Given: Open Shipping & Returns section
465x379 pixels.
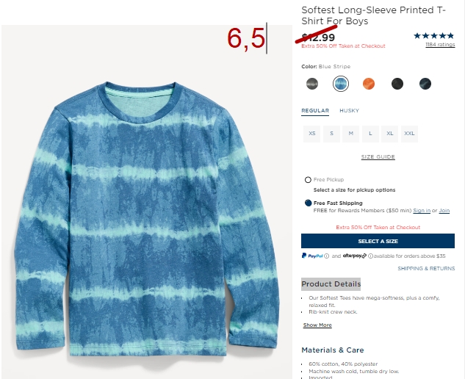Looking at the screenshot, I should coord(426,268).
